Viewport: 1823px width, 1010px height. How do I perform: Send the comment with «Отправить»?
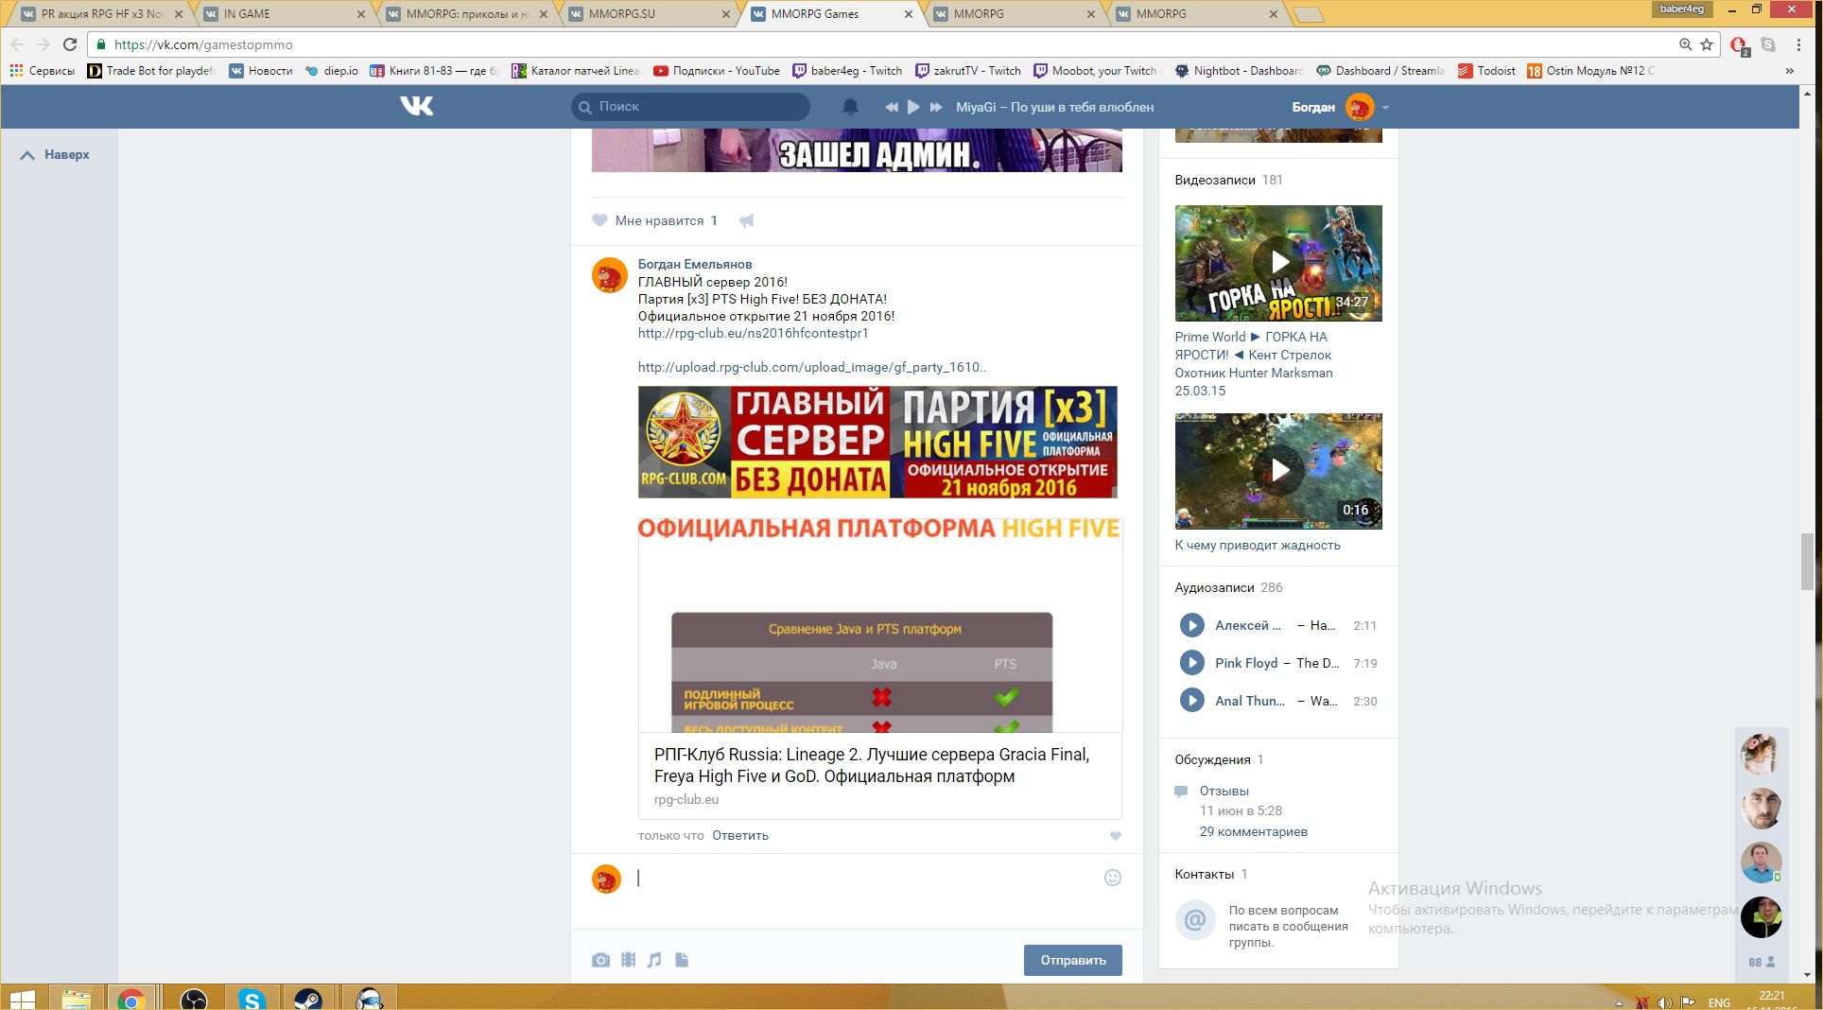(1072, 960)
